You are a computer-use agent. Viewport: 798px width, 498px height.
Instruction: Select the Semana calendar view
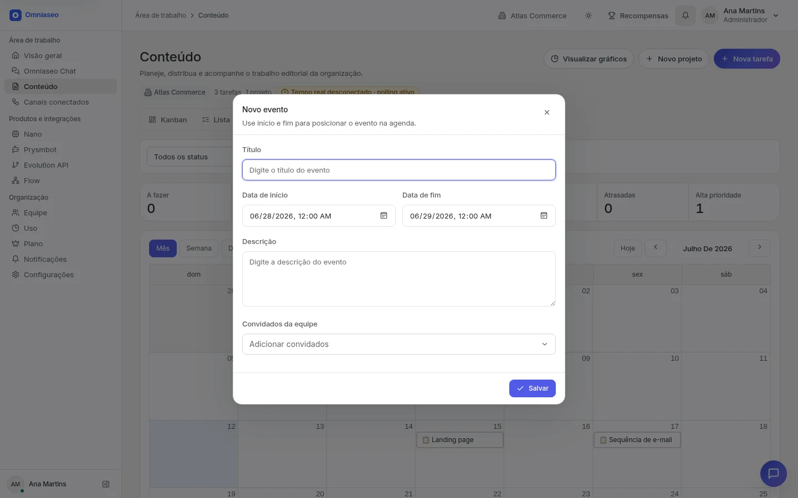pos(199,248)
